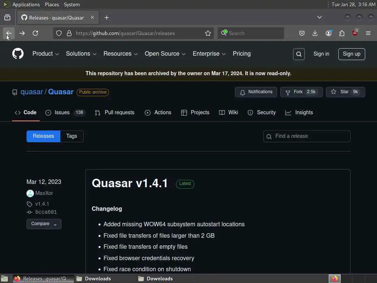Open the Pocket save icon

tap(302, 33)
